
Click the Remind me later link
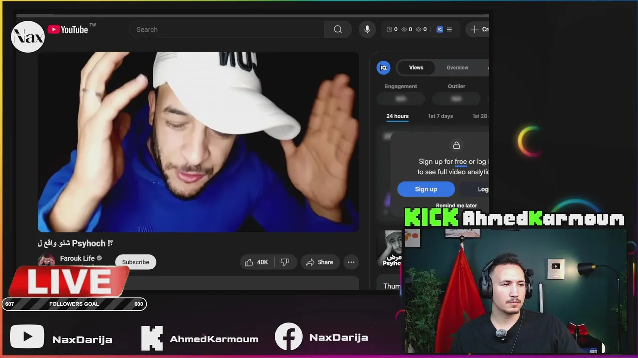coord(456,206)
